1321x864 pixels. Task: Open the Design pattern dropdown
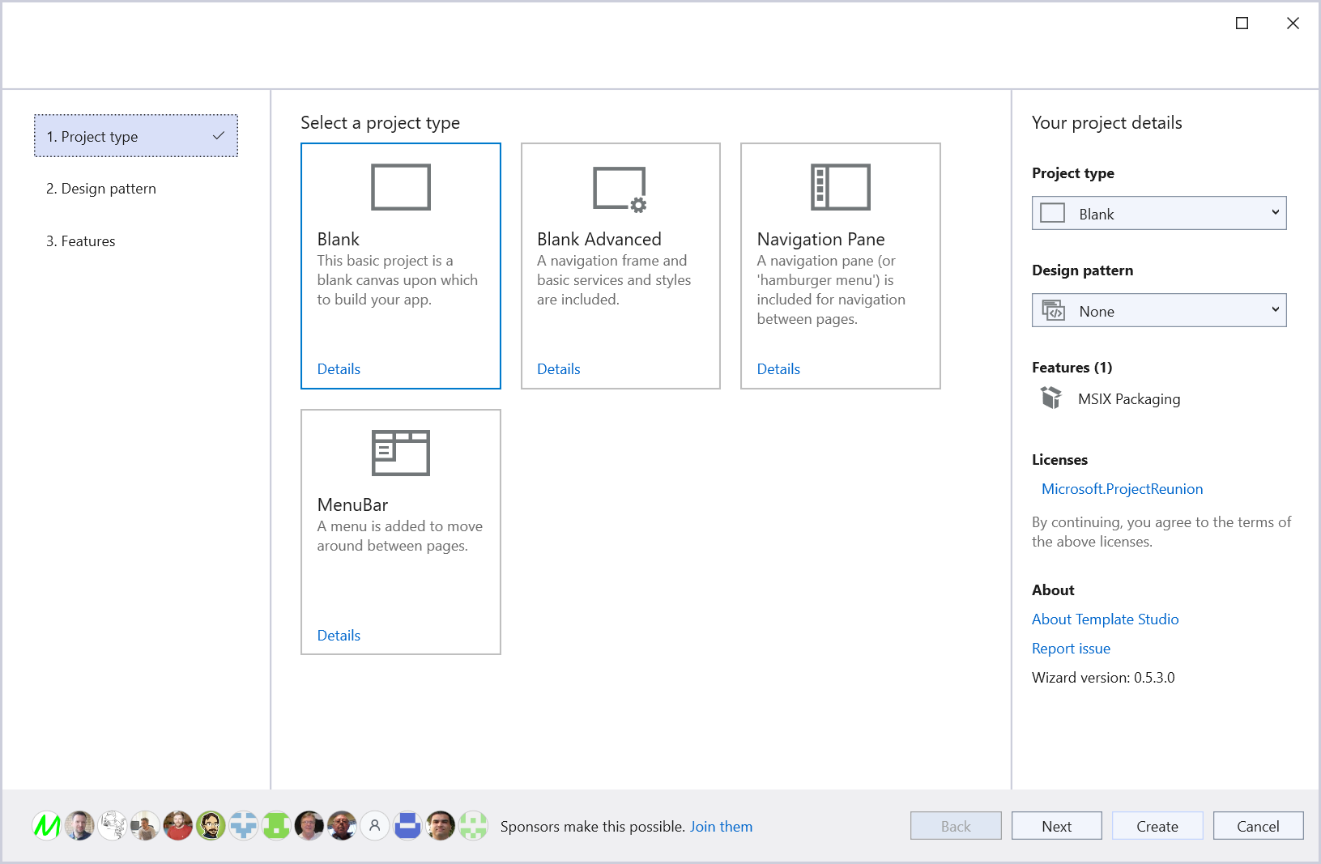pos(1159,310)
